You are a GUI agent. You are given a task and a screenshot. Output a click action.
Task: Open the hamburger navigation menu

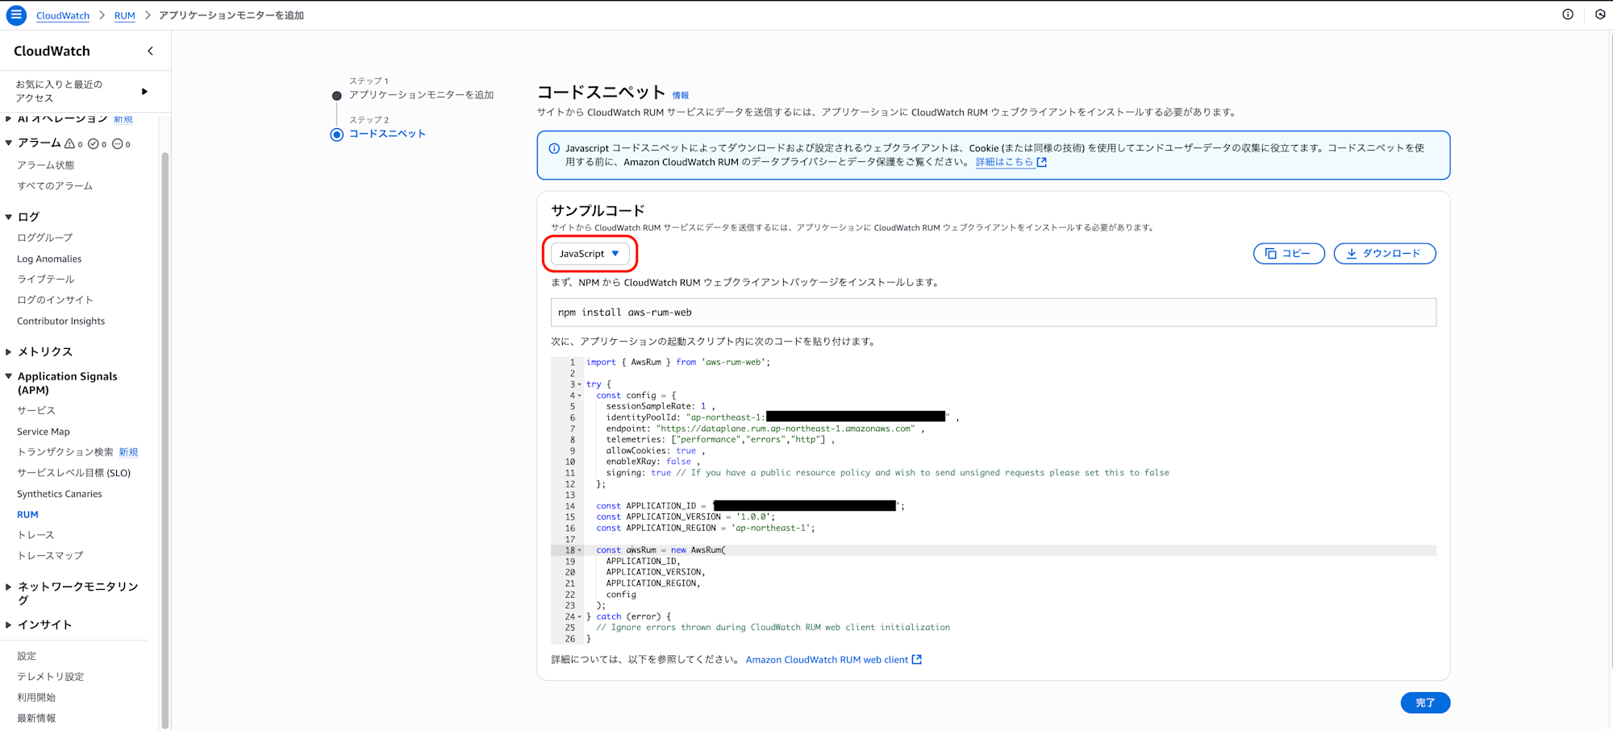tap(16, 15)
